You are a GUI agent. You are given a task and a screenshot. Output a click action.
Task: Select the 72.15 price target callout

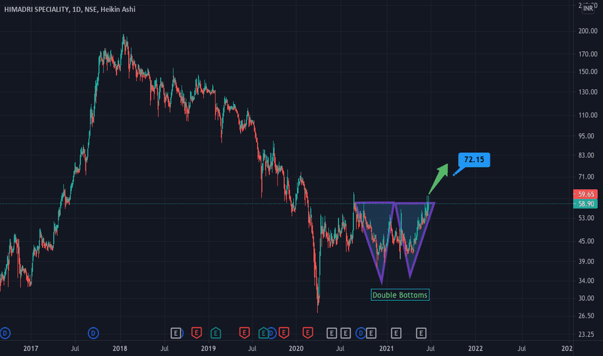[474, 160]
